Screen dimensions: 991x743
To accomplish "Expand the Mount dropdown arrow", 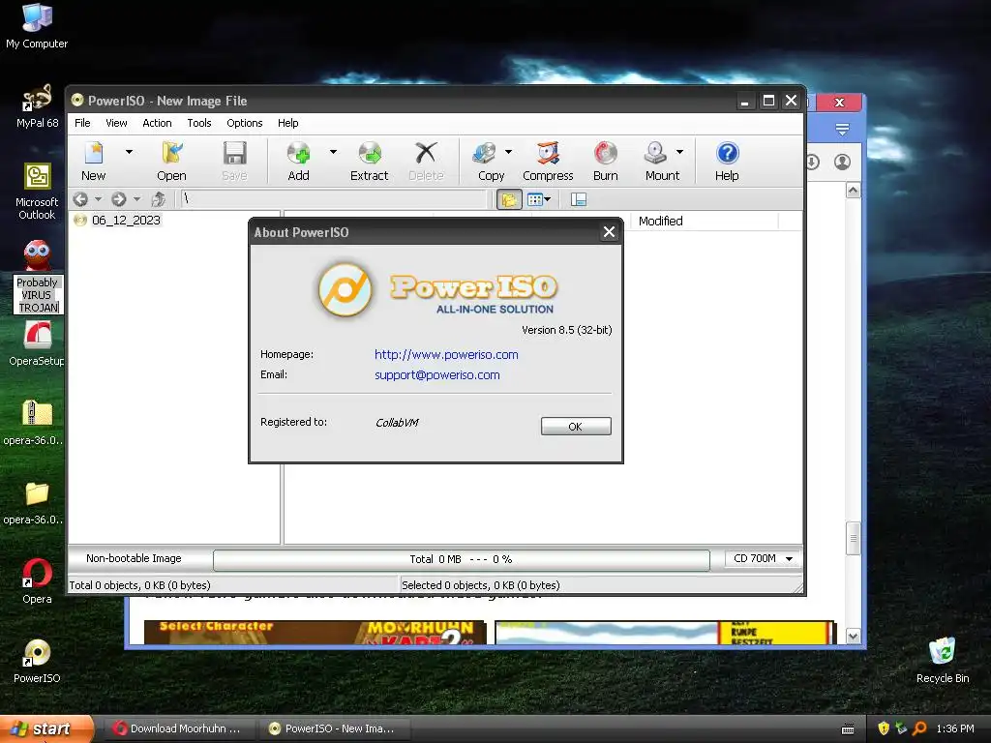I will pos(680,152).
